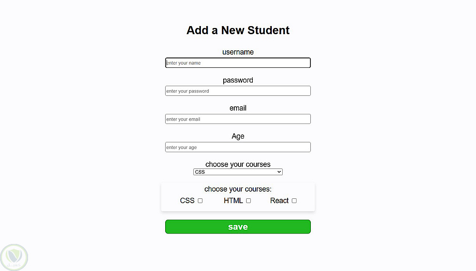The width and height of the screenshot is (476, 271).
Task: Open the courses dropdown showing CSS
Action: point(238,172)
